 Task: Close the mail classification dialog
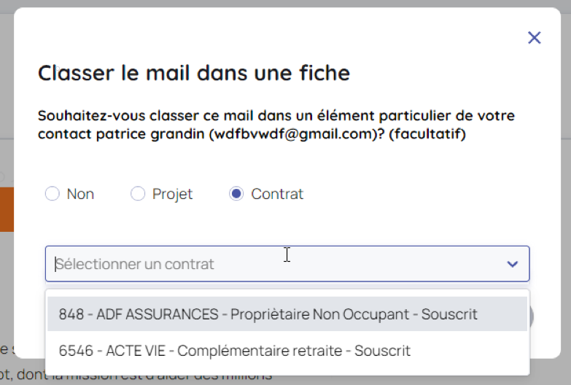click(535, 38)
